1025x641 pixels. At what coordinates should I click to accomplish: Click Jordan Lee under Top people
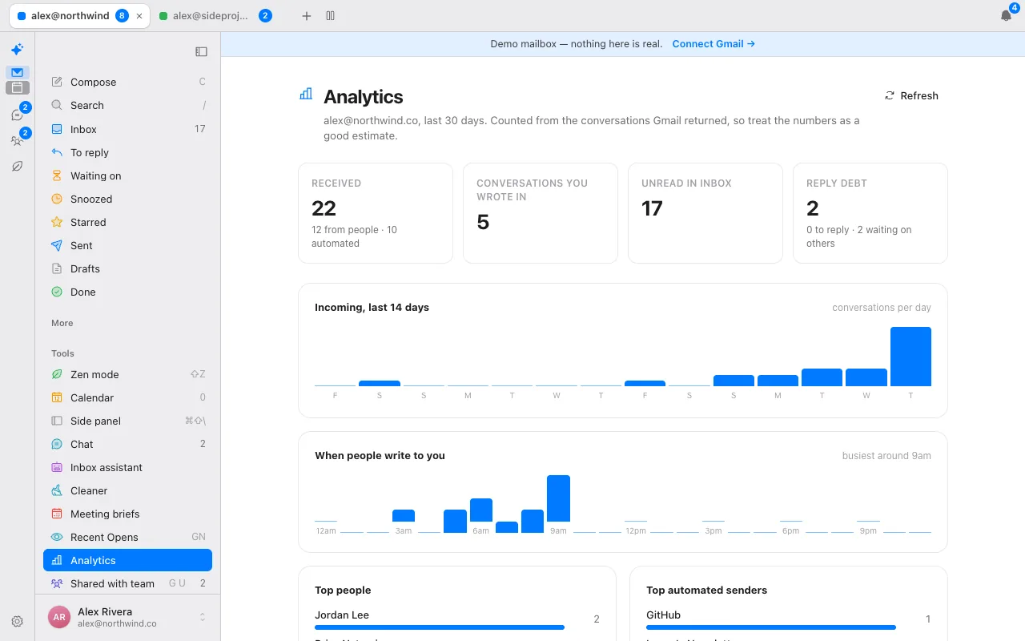342,615
